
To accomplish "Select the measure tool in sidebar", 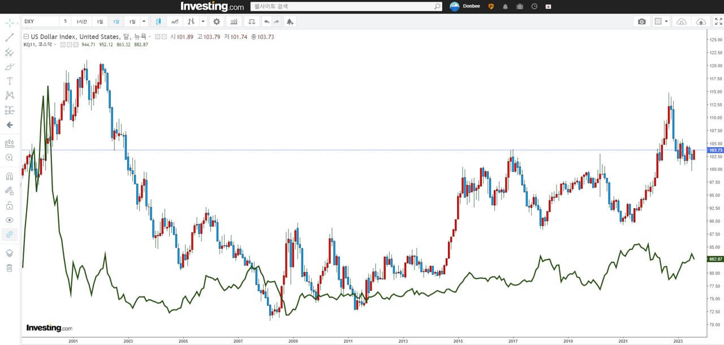I will (x=10, y=144).
